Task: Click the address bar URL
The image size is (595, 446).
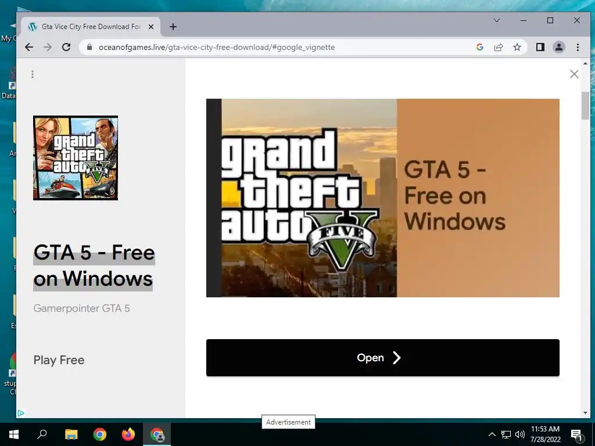Action: tap(217, 47)
